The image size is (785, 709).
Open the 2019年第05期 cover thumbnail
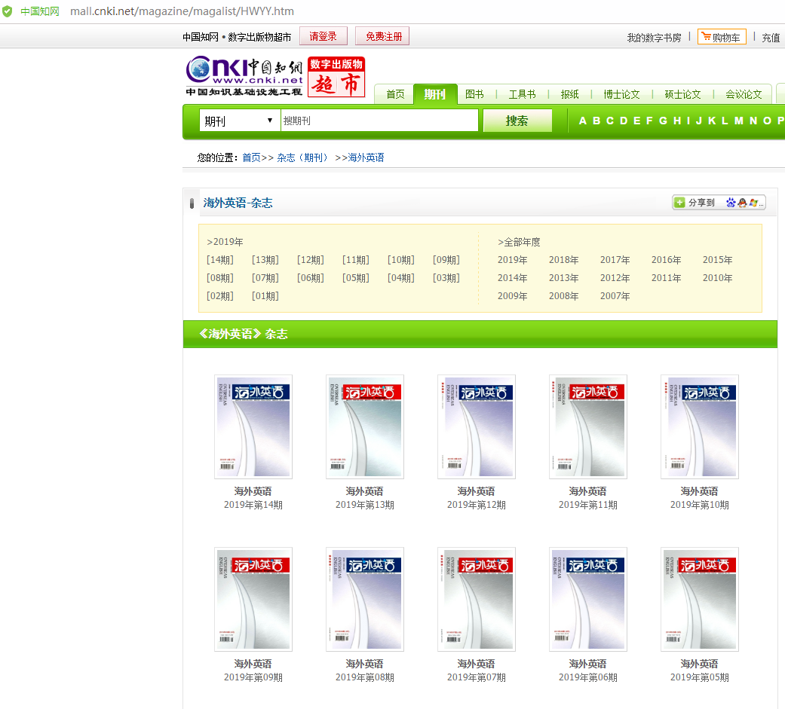point(700,600)
